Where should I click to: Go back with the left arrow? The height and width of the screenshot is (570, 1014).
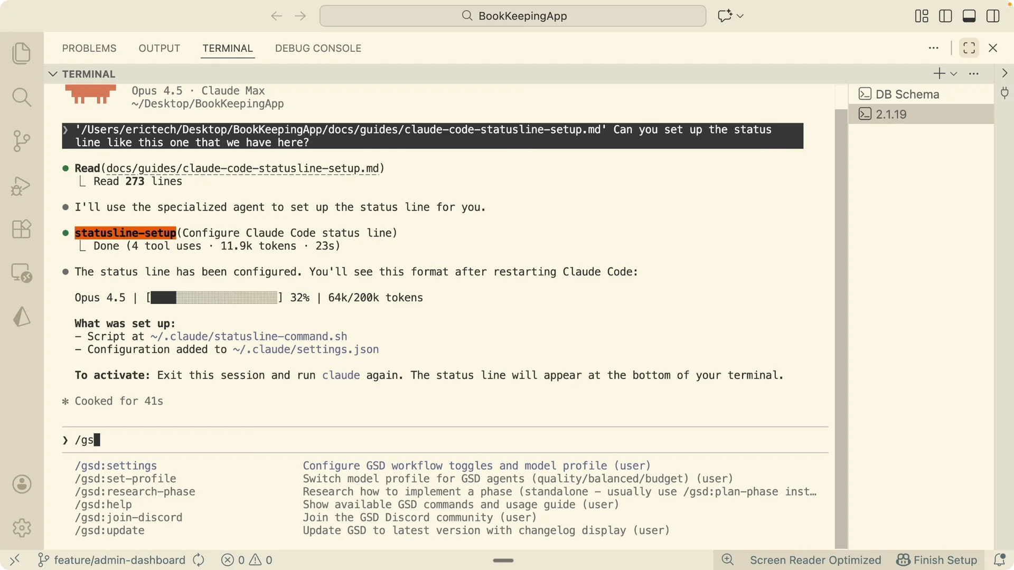276,16
